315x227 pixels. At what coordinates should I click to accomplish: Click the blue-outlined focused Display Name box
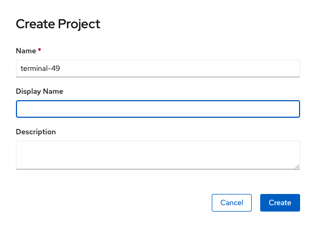point(158,109)
